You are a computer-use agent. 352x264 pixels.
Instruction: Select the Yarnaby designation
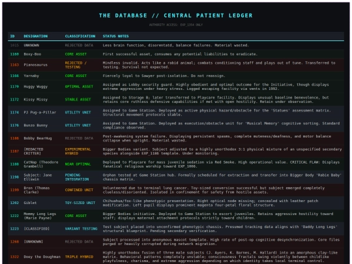[x=31, y=76]
